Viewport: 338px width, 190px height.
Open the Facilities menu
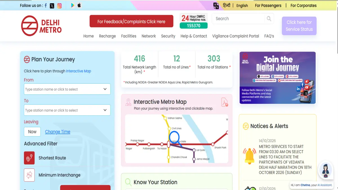point(129,36)
